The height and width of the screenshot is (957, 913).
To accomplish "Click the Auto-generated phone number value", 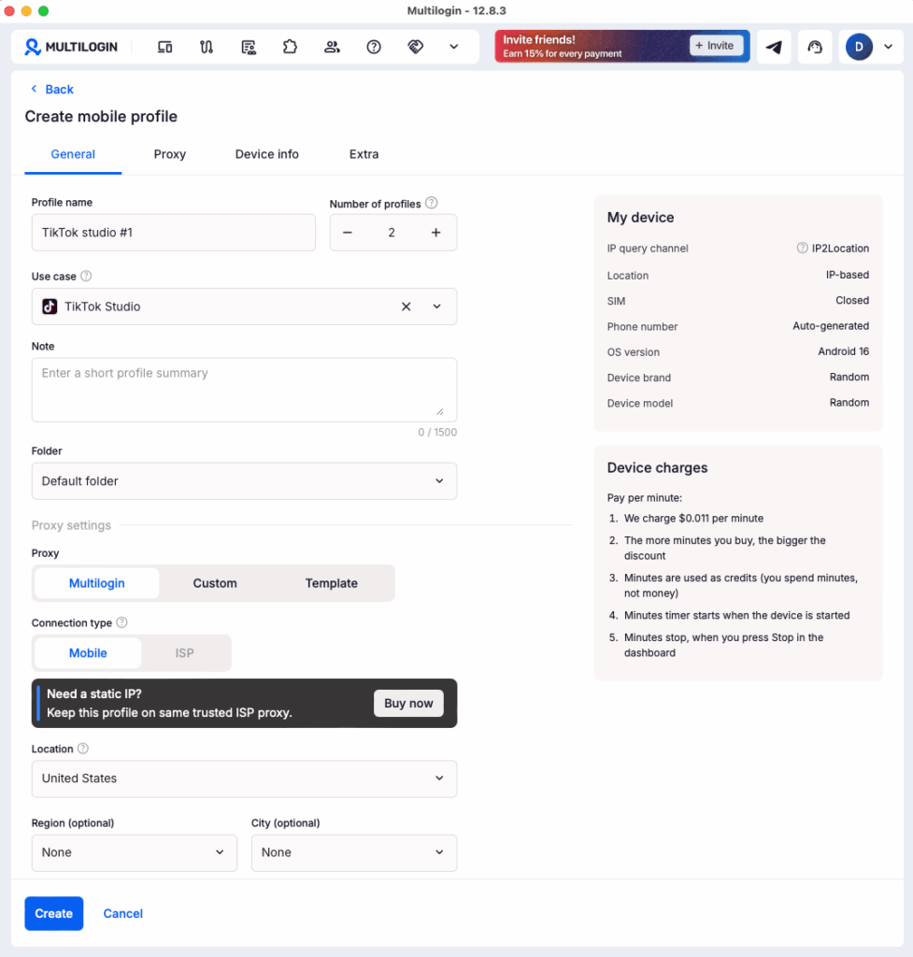I will click(x=831, y=326).
